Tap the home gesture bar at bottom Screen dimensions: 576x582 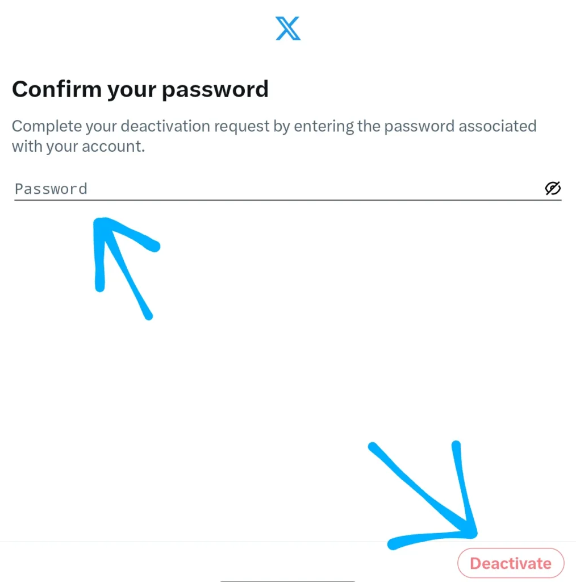287,580
